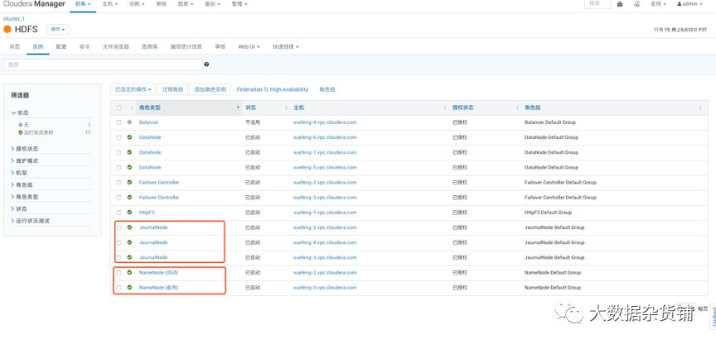
Task: Click green health icon for NameNode (活动)
Action: tap(129, 273)
